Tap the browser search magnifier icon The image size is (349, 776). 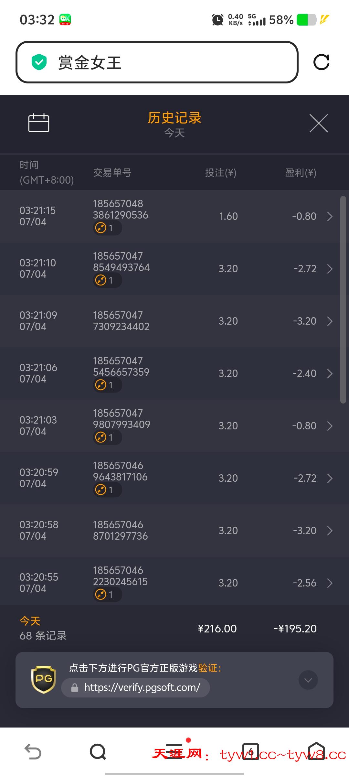click(98, 751)
